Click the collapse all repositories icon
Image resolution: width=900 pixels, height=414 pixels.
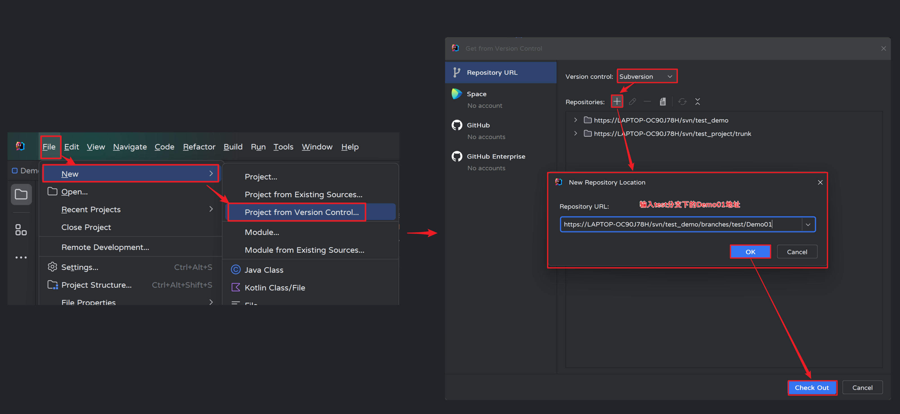pos(697,101)
